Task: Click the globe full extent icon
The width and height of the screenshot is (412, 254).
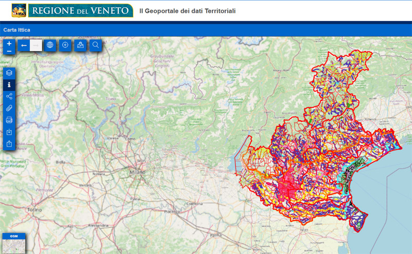Action: click(x=50, y=45)
